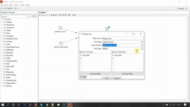Image resolution: width=190 pixels, height=107 pixels.
Task: Select the joins1 transformation tab
Action: coord(43,12)
